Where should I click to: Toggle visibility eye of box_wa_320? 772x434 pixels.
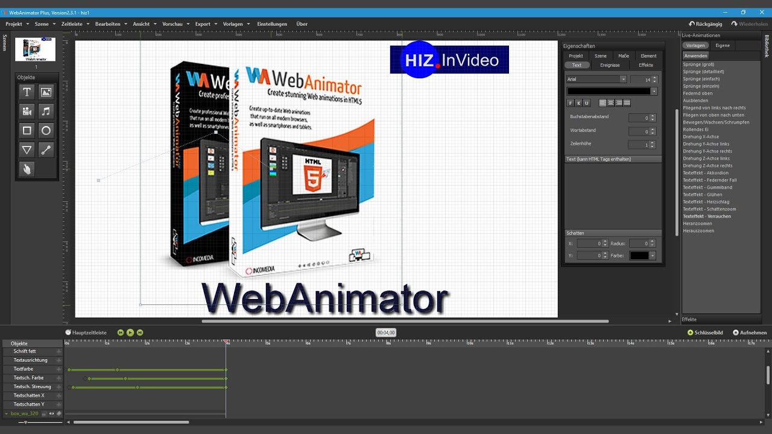pos(51,414)
